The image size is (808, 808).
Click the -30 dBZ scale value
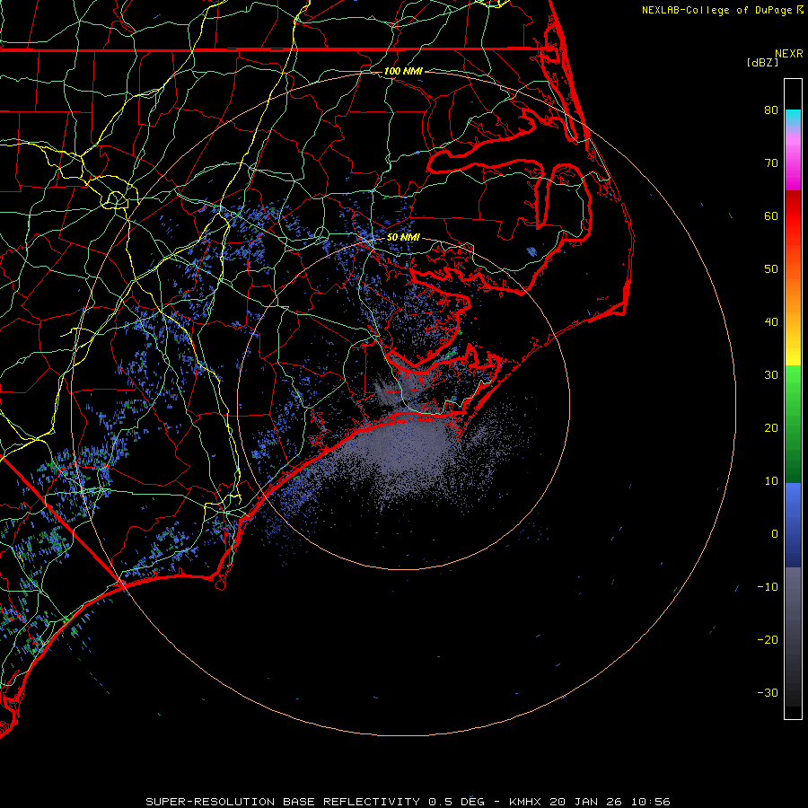768,692
